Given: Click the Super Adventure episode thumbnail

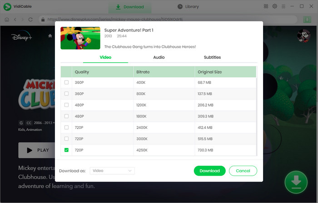Looking at the screenshot, I should pyautogui.click(x=80, y=38).
